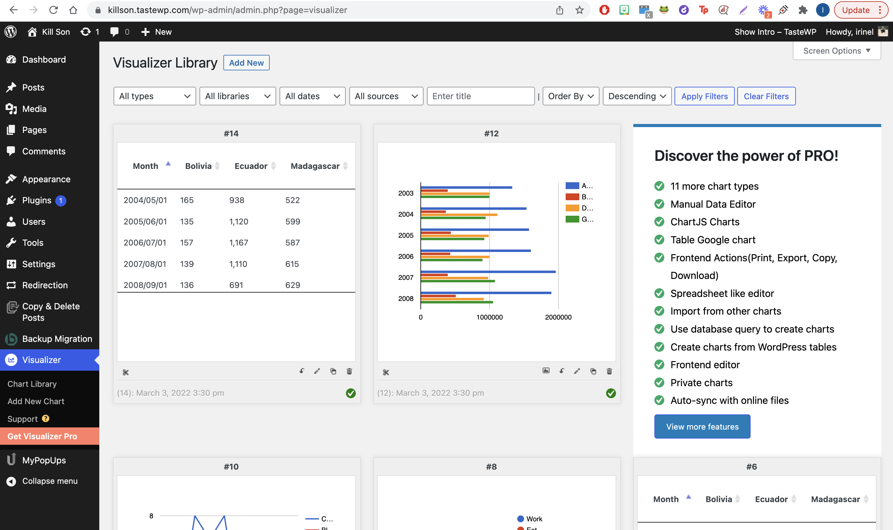Image resolution: width=893 pixels, height=530 pixels.
Task: Open the All types dropdown
Action: (x=155, y=96)
